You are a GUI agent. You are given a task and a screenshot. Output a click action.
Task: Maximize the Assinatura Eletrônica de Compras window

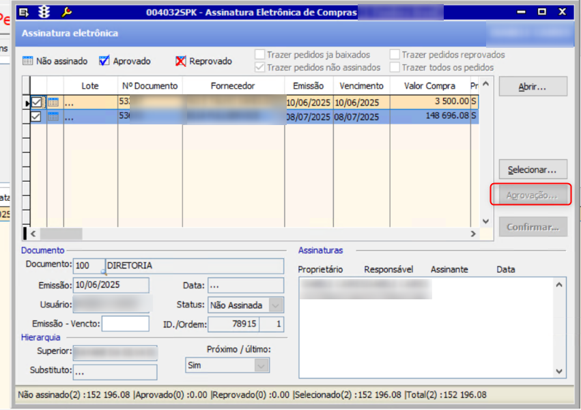click(x=541, y=12)
